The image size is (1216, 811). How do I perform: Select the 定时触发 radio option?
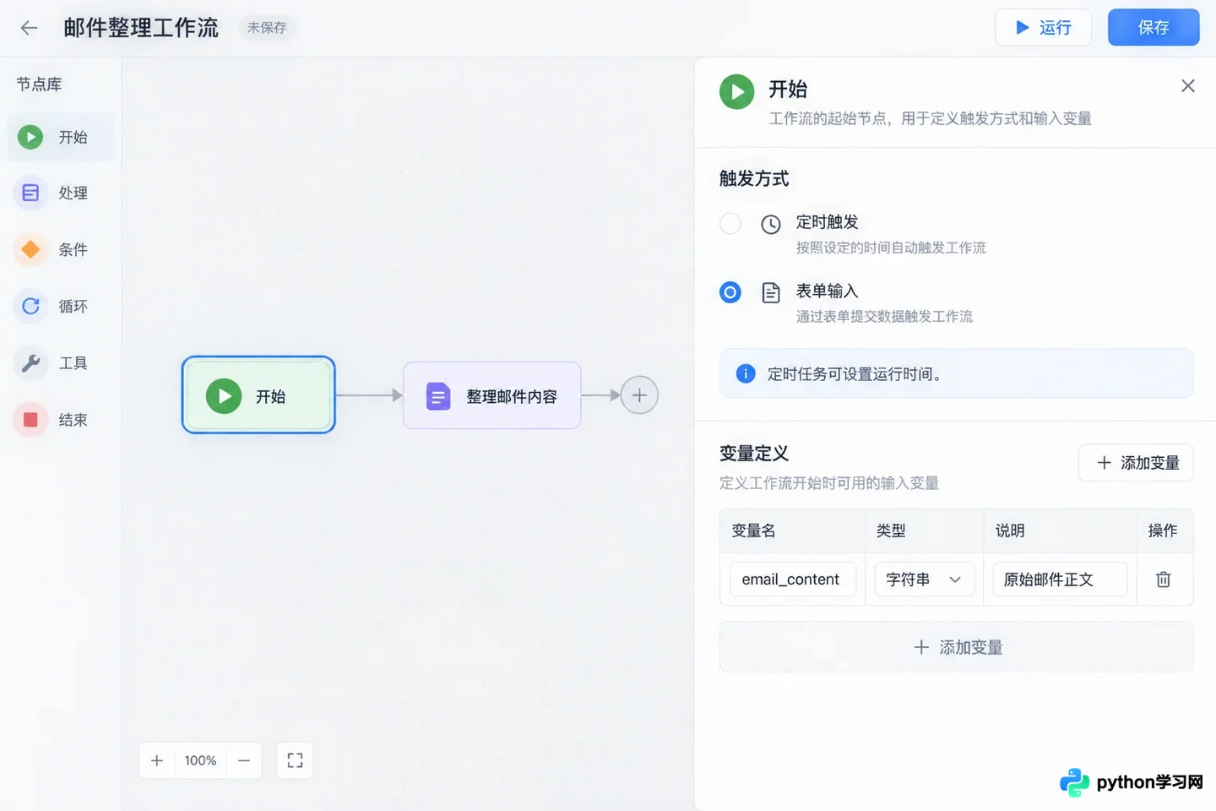pyautogui.click(x=730, y=223)
